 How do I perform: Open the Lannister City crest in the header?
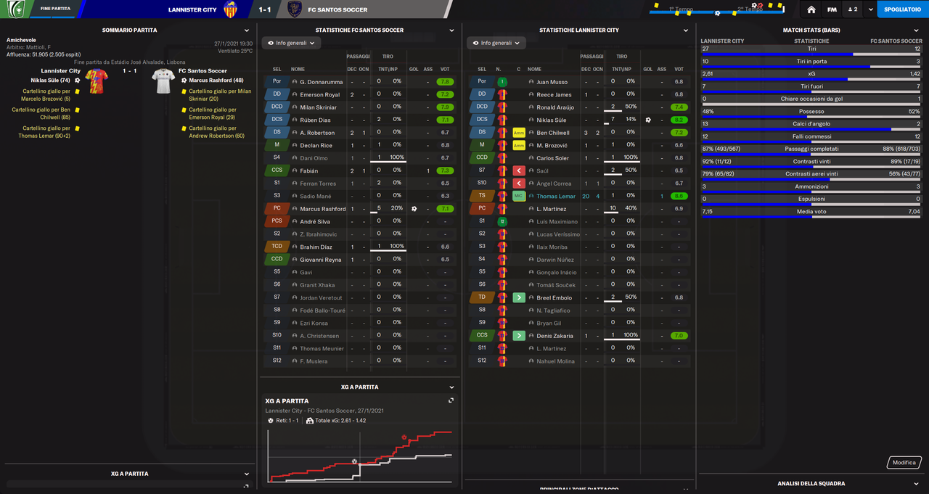point(231,9)
